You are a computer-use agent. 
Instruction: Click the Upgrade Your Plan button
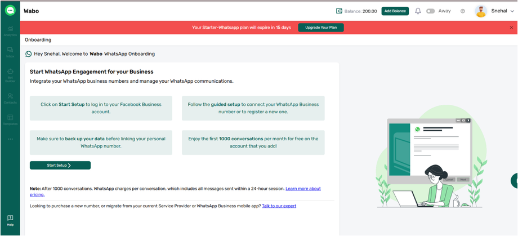tap(321, 28)
